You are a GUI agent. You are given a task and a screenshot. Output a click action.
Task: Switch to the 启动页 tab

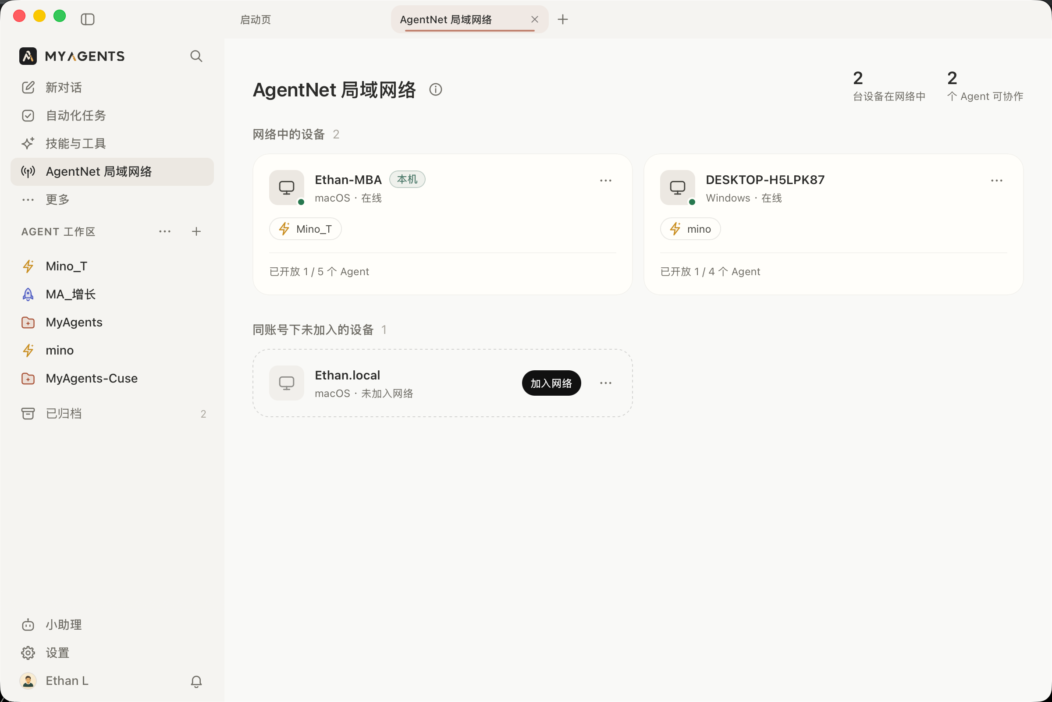coord(256,20)
